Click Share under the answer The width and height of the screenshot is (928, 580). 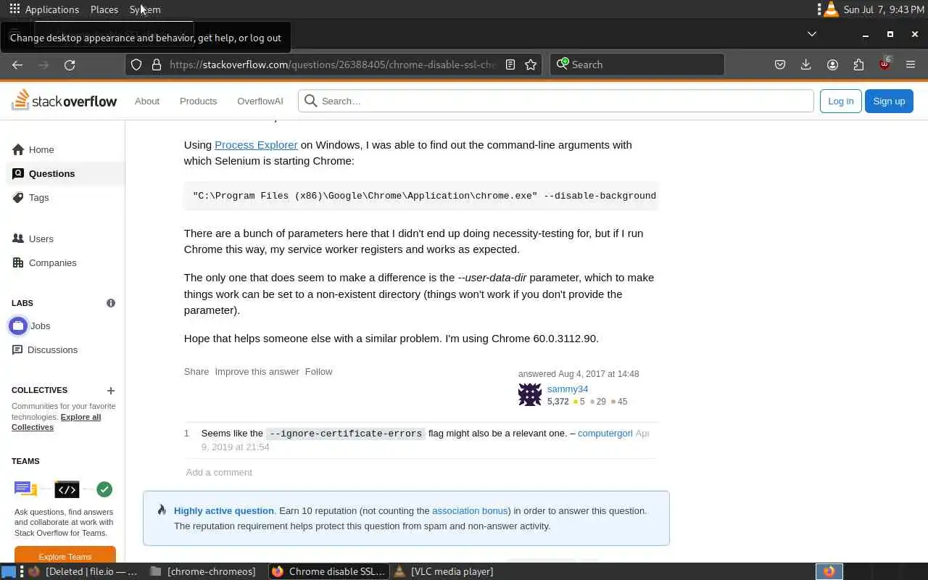[x=196, y=371]
